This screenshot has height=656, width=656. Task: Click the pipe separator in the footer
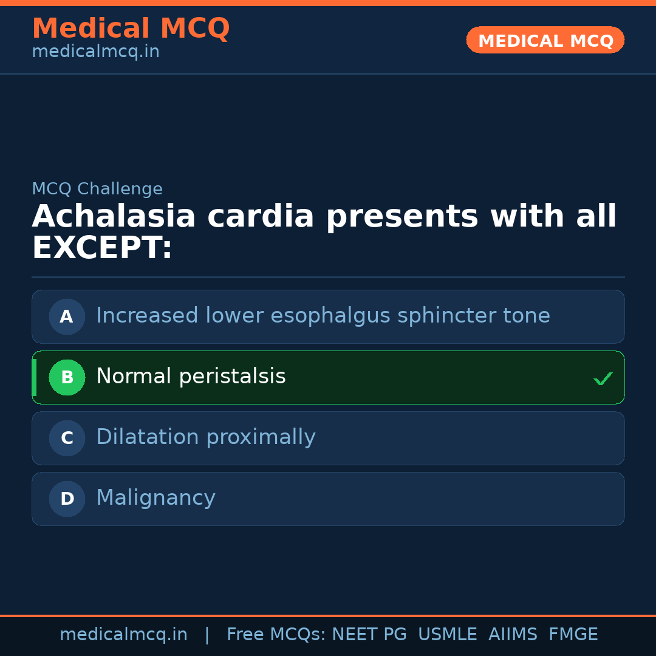(x=207, y=634)
